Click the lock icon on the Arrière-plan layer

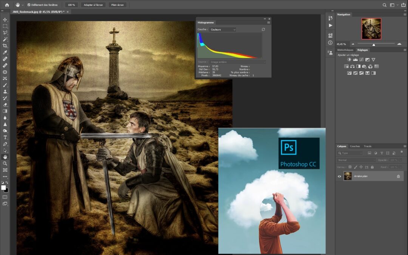[398, 176]
